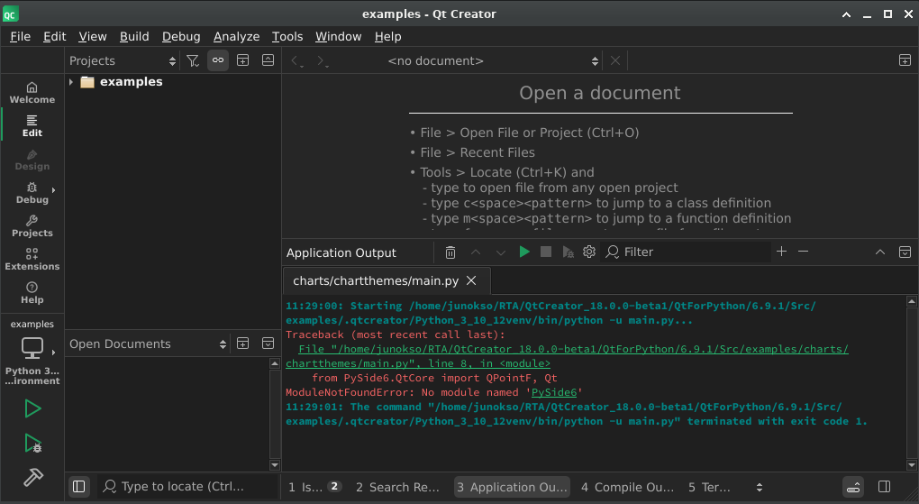
Task: Toggle synchronize with editor link icon
Action: coord(218,60)
